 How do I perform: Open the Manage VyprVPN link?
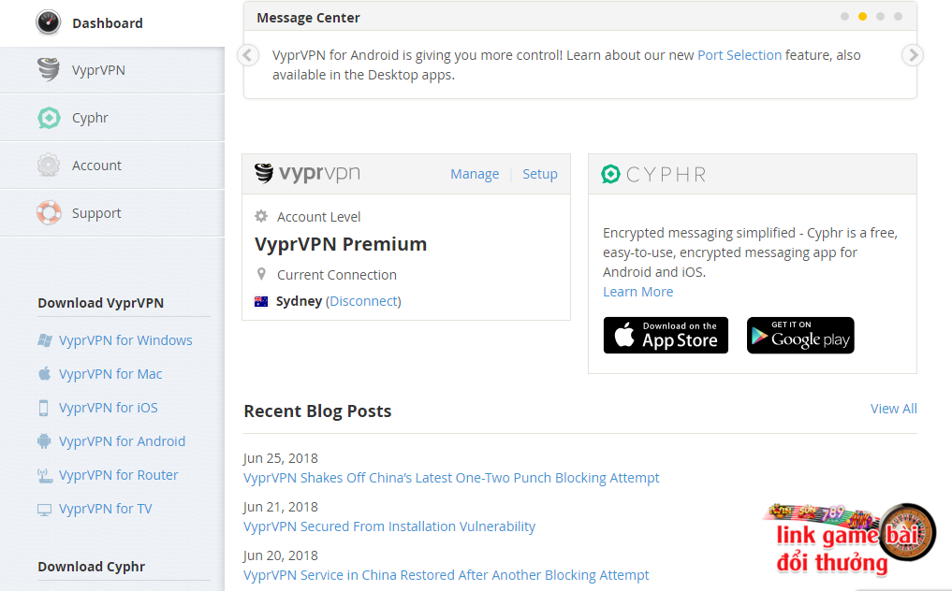475,174
